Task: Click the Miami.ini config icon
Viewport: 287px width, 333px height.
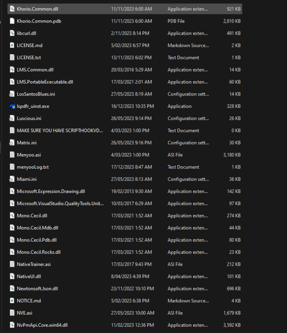Action: (x=12, y=179)
